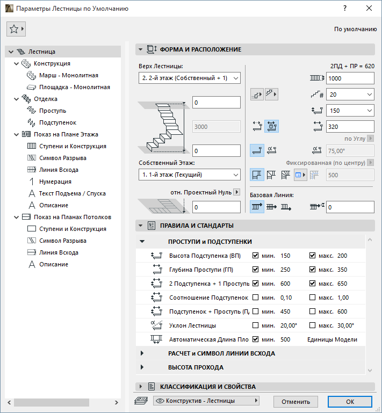Select Площадка - Монолитная in the tree
382x413 pixels.
(75, 87)
